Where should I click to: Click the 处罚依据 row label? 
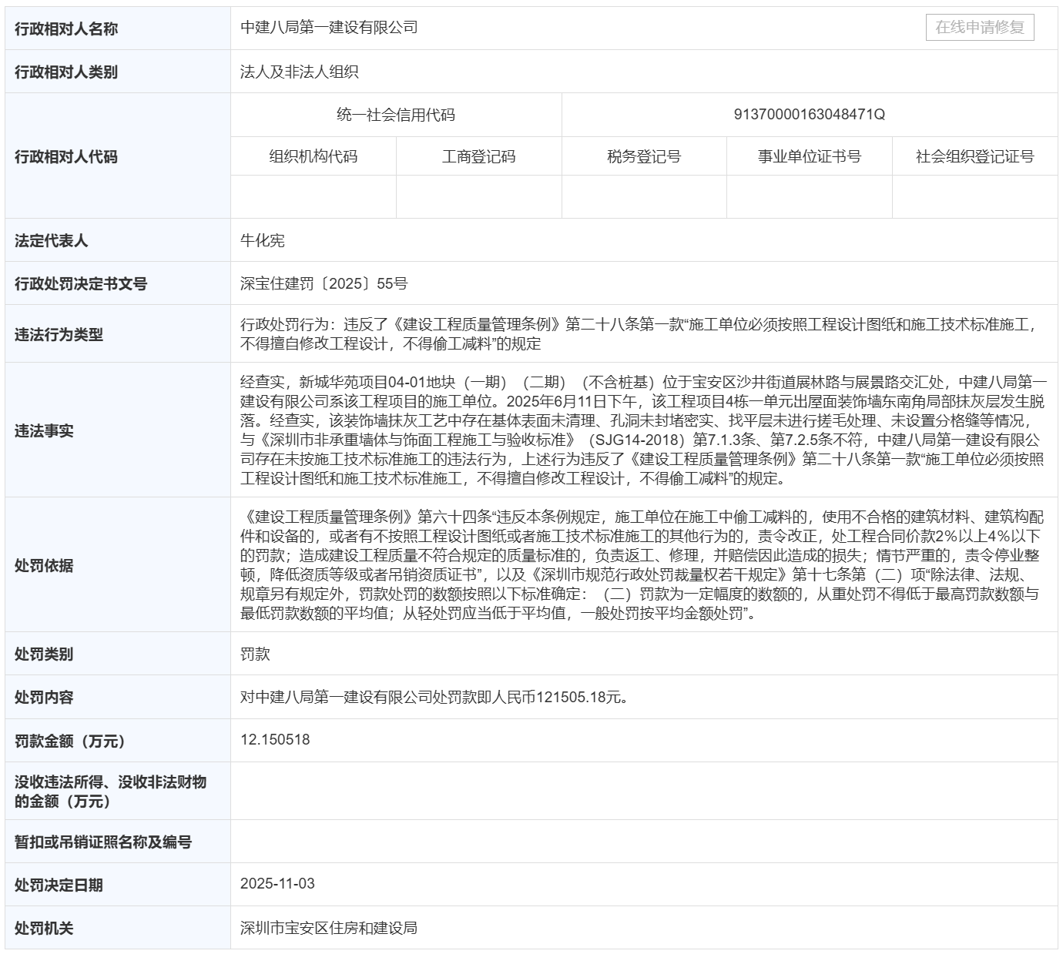[44, 565]
